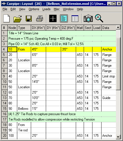123x141 pixels.
Task: Open the graphics window crosshair icon
Action: 53,18
